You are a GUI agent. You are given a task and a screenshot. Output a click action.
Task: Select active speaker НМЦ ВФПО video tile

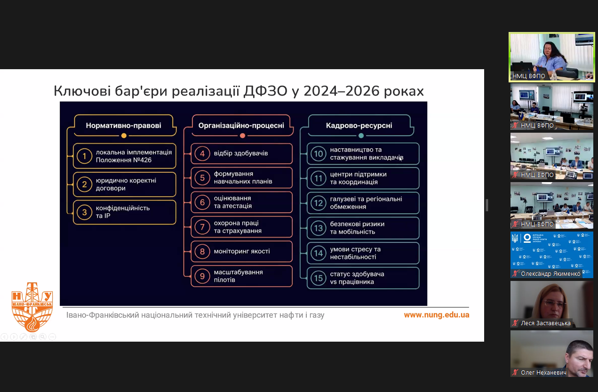click(x=552, y=57)
